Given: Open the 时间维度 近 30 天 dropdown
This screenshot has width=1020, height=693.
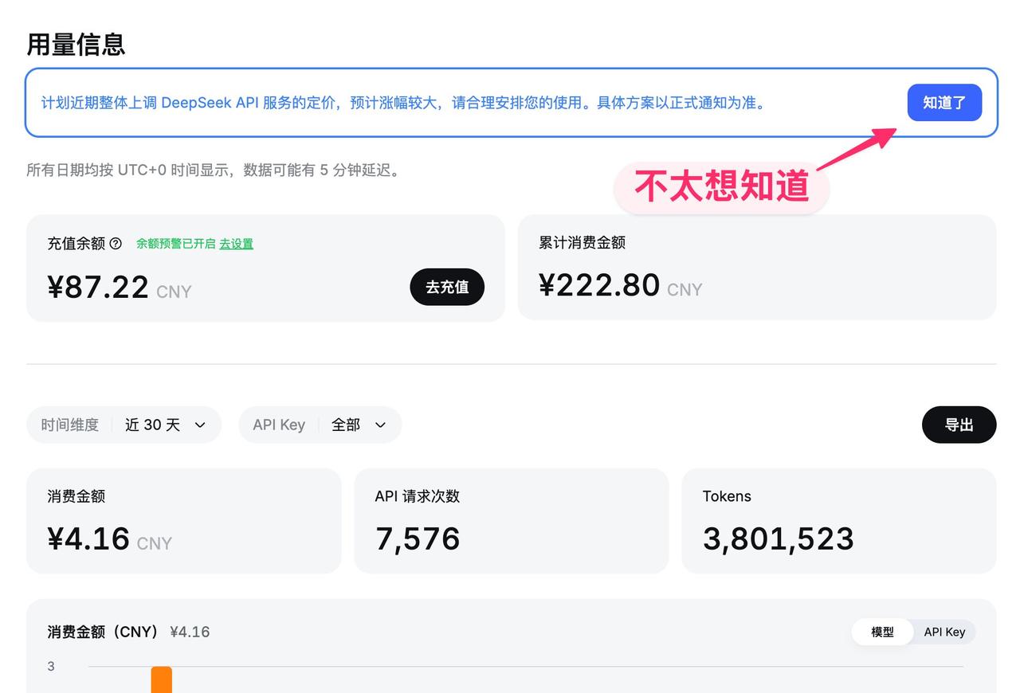Looking at the screenshot, I should [124, 425].
